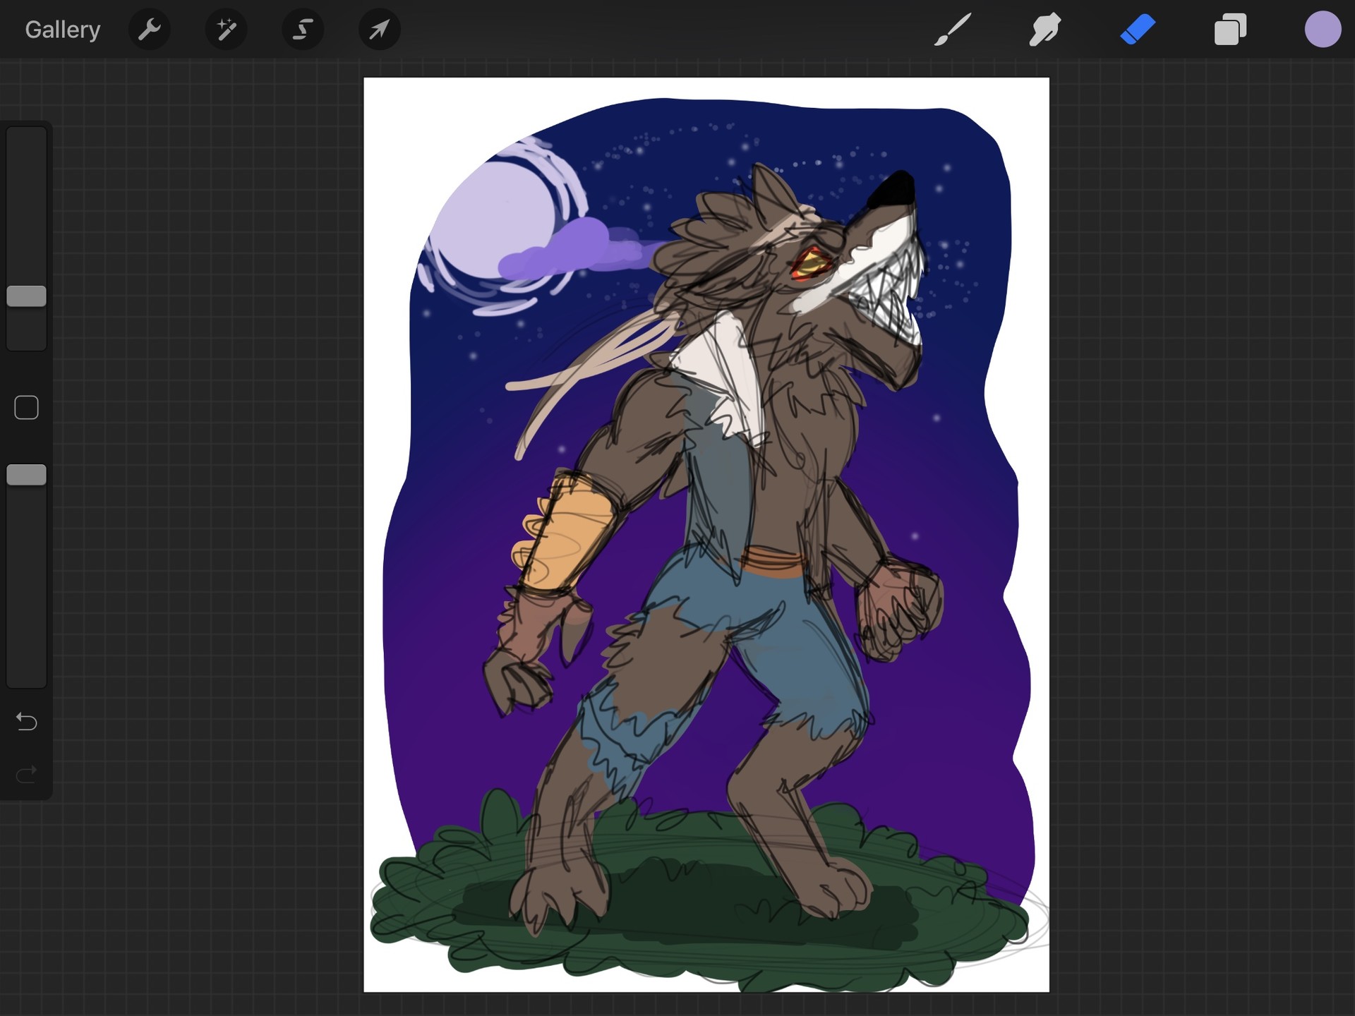Switch to the Smudge tool
Image resolution: width=1355 pixels, height=1016 pixels.
(x=1044, y=29)
